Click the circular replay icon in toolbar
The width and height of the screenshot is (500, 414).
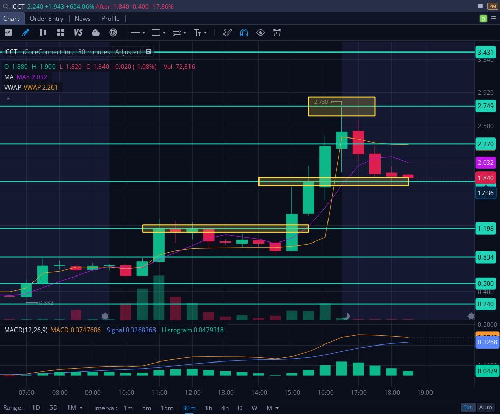(113, 32)
